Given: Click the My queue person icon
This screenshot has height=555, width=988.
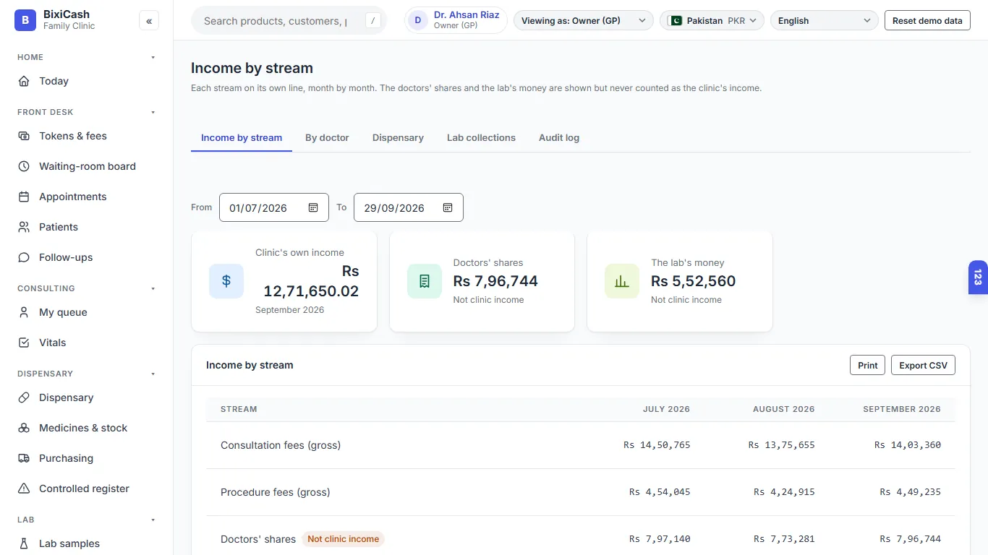Looking at the screenshot, I should [x=24, y=312].
